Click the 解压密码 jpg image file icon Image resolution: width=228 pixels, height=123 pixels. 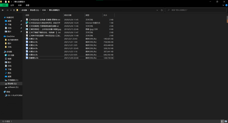[27, 29]
